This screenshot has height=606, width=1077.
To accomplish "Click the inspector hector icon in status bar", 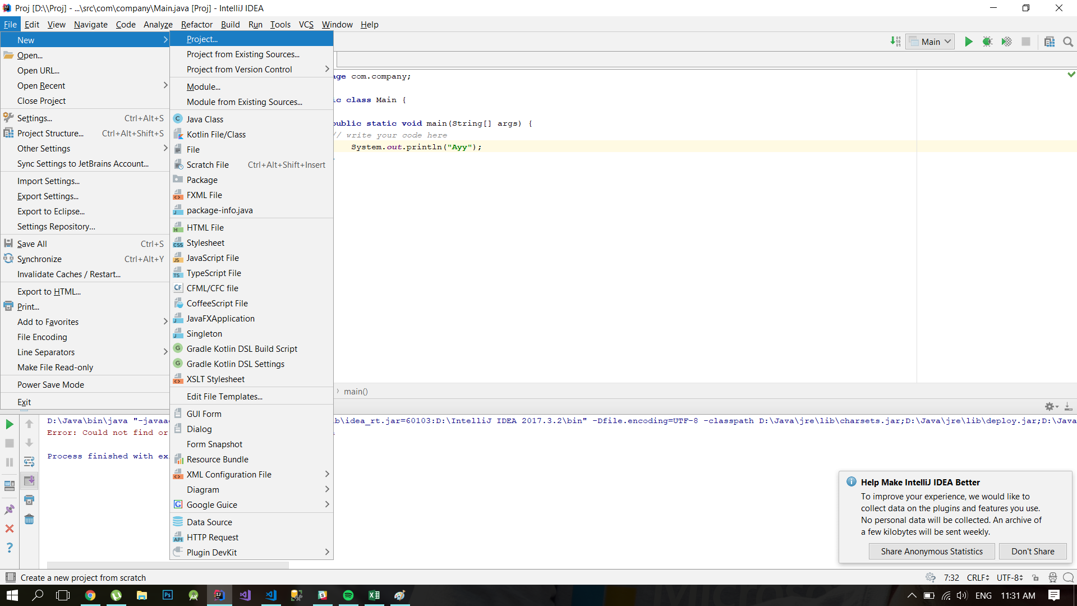I will pyautogui.click(x=1053, y=577).
